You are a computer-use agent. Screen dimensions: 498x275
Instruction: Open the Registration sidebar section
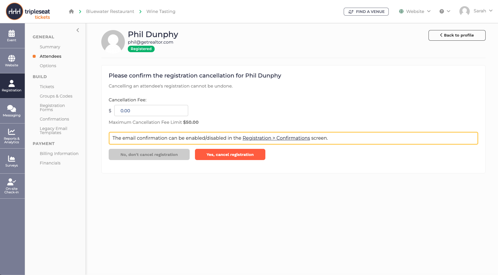click(x=12, y=85)
